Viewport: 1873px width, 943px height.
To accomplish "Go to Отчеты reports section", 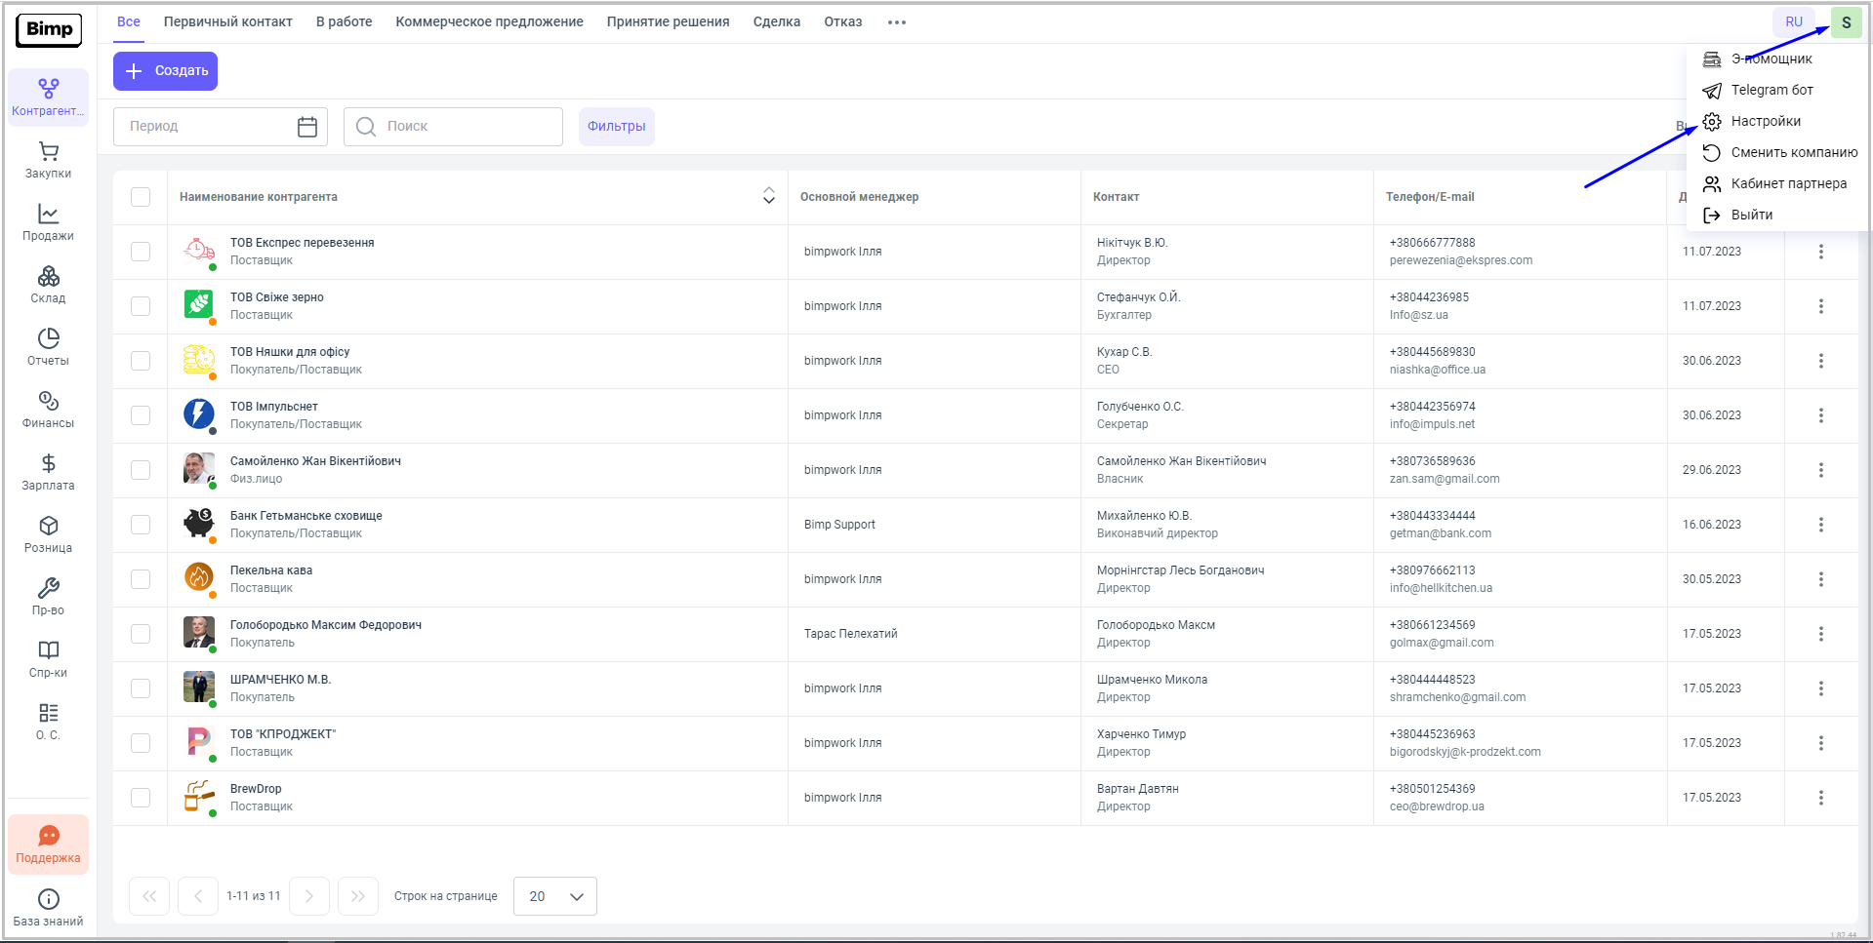I will point(48,347).
